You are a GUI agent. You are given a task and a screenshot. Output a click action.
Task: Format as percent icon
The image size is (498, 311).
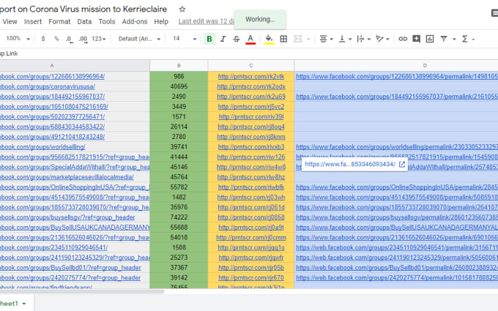tap(56, 39)
